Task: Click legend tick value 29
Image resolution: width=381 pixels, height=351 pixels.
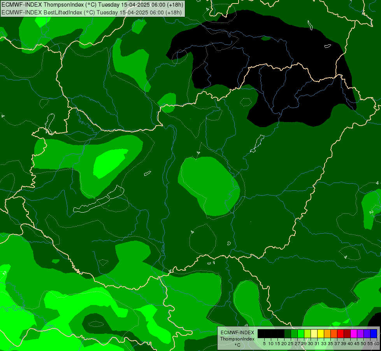Action: click(x=304, y=344)
